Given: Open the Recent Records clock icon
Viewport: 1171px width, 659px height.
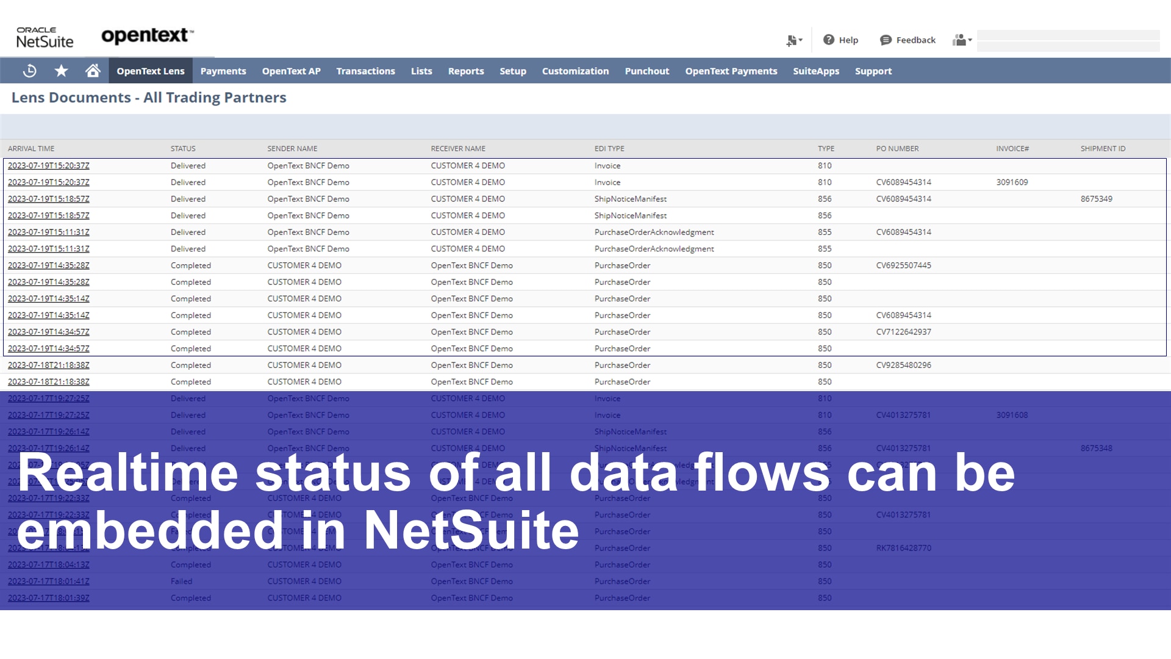Looking at the screenshot, I should (29, 71).
